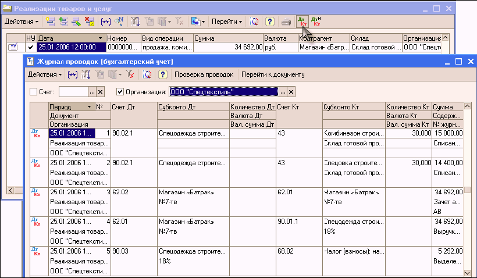Viewport: 477px width, 278px height.
Task: Click the date interval icon in journal toolbar
Action: pyautogui.click(x=72, y=74)
